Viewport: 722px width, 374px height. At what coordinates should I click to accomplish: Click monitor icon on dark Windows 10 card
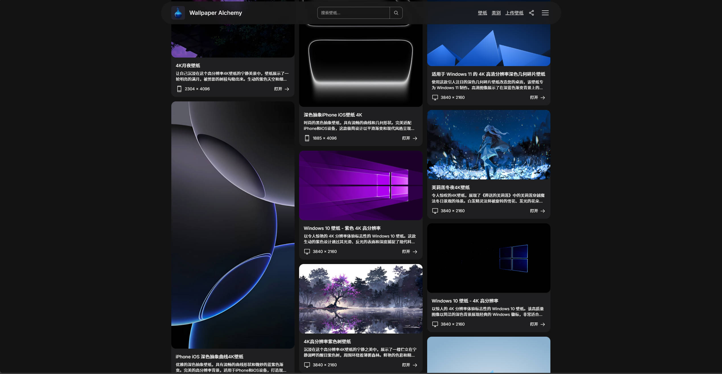pyautogui.click(x=435, y=324)
